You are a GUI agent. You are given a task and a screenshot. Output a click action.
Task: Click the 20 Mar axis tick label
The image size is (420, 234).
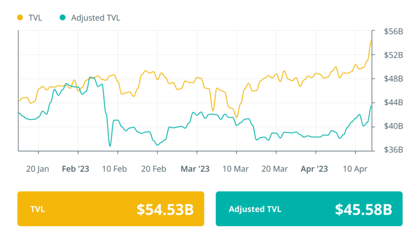pyautogui.click(x=275, y=169)
